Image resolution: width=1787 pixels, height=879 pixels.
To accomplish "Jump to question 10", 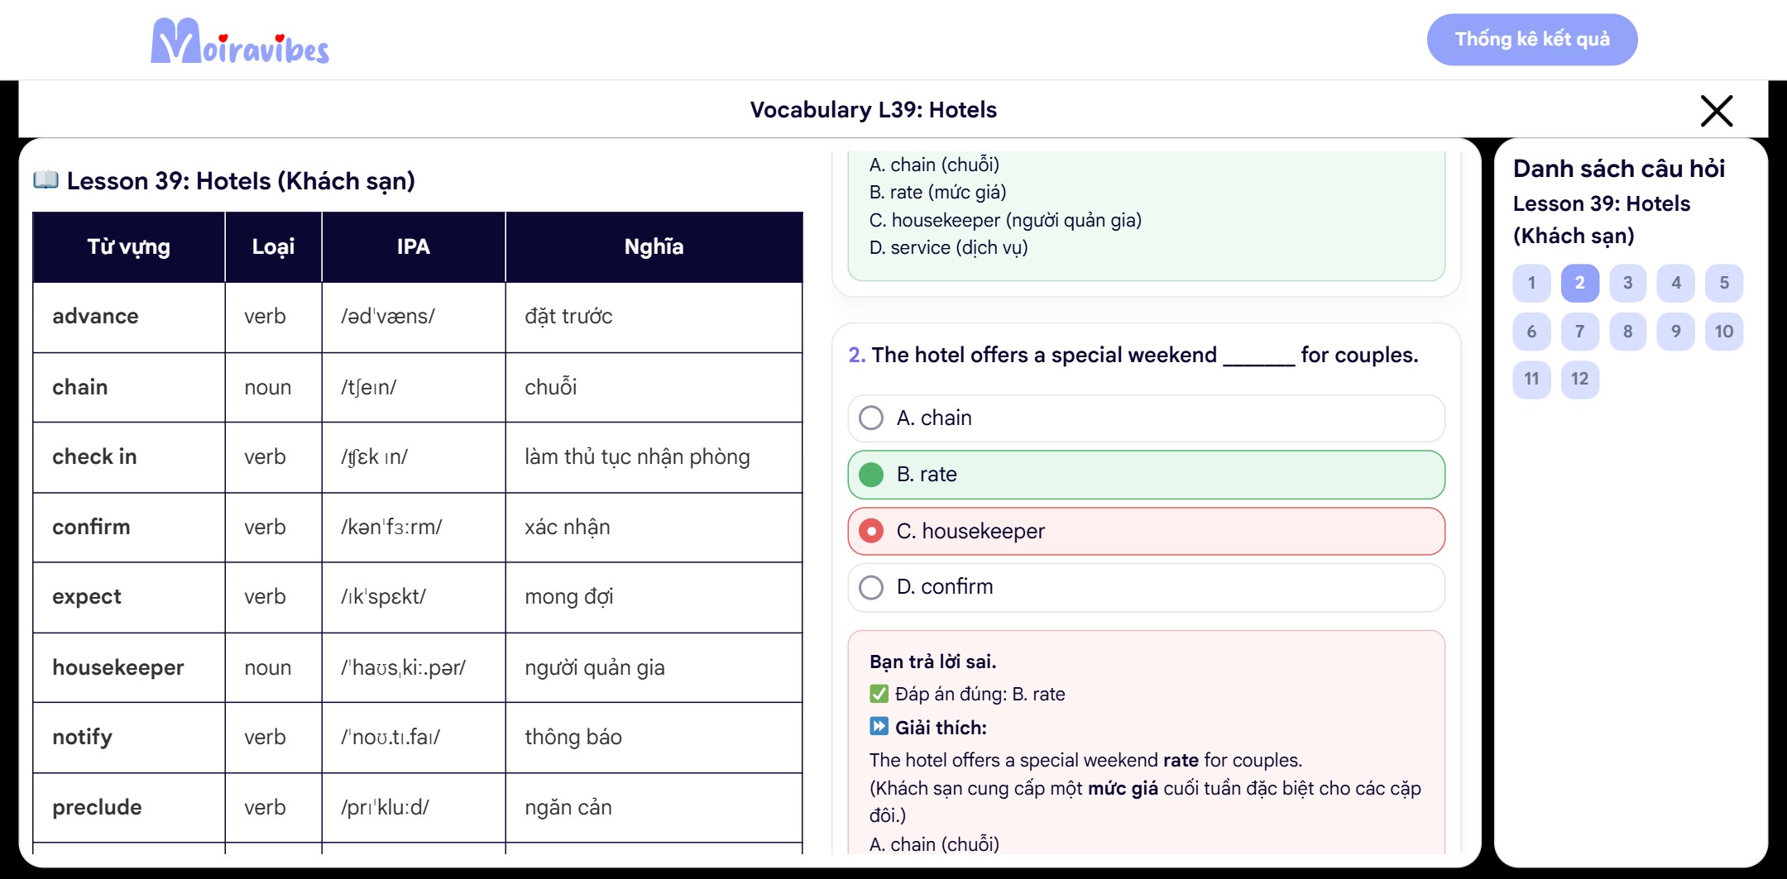I will (1724, 332).
